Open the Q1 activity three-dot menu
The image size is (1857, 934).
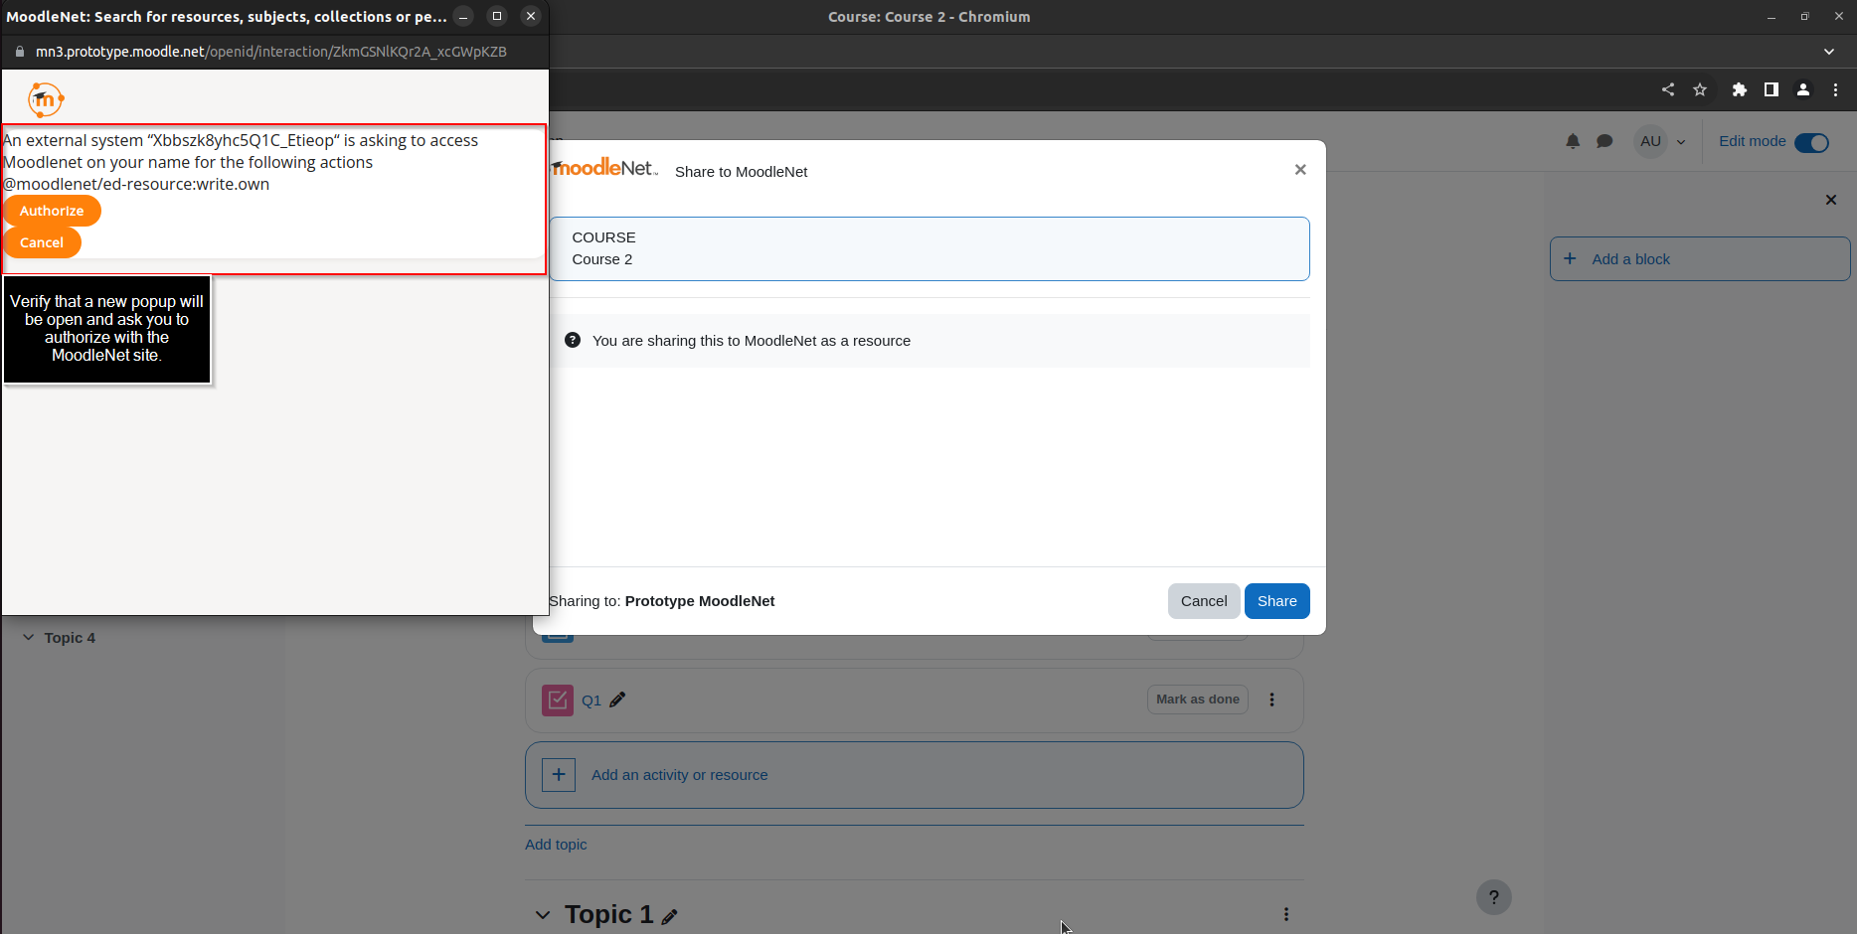point(1272,700)
